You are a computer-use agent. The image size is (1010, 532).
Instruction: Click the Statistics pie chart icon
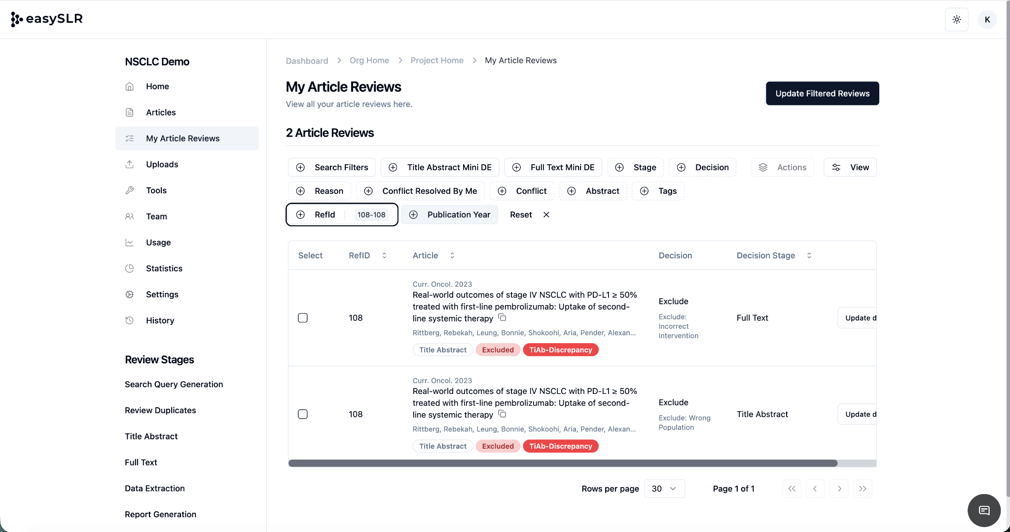[x=130, y=268]
